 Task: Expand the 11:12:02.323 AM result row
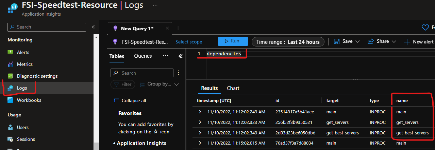pos(200,122)
